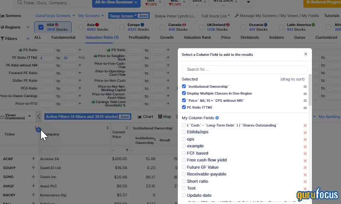Open Chart view
This screenshot has height=204, width=341.
[x=145, y=117]
